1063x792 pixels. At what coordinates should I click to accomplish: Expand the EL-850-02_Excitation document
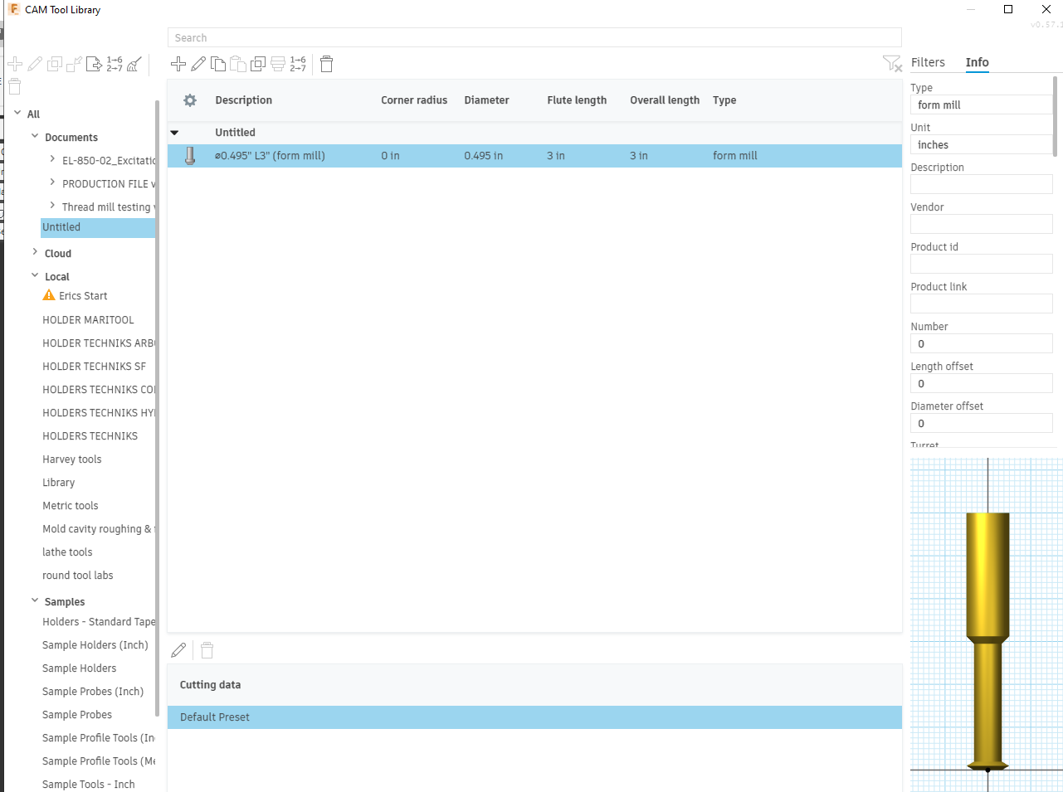pyautogui.click(x=52, y=159)
